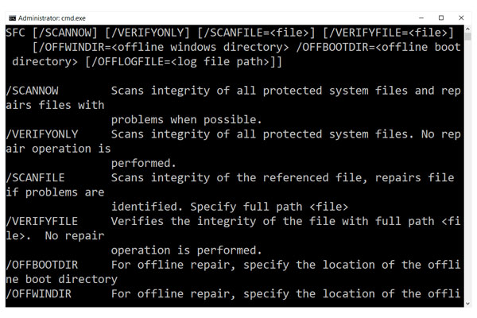Screen dimensions: 477x318
Task: Click the vertical scrollbar thumb
Action: [467, 37]
